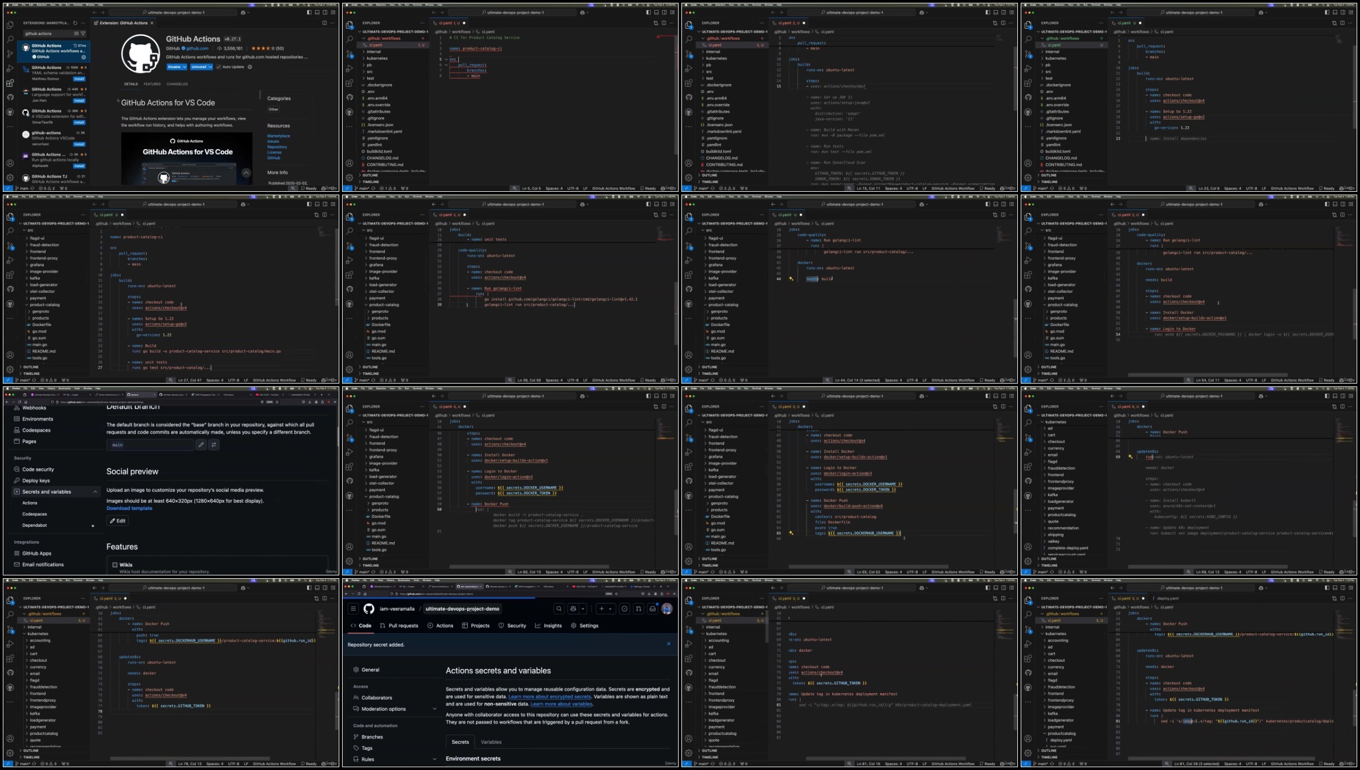Viewport: 1360px width, 770px height.
Task: Open Source Control icon in the Extensions Marketplace window
Action: (10, 54)
